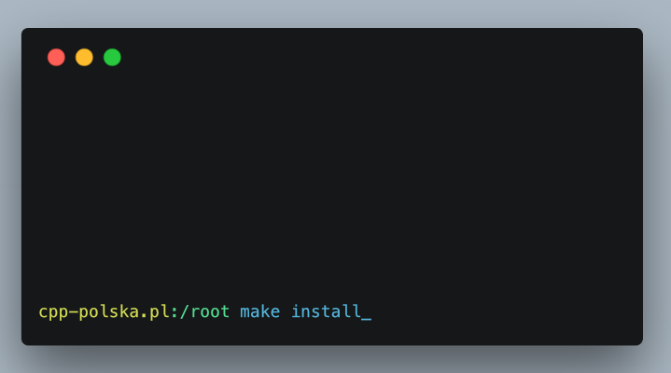Click the slash before root
The width and height of the screenshot is (671, 373).
(185, 311)
